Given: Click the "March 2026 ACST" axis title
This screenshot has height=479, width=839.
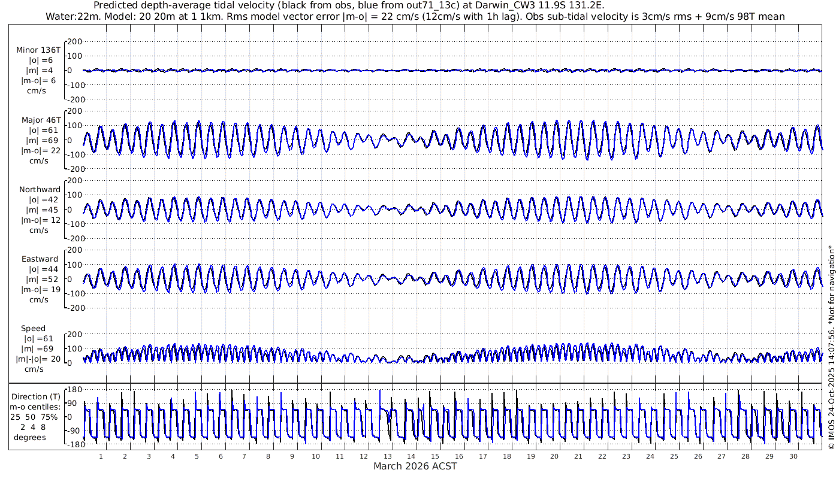Looking at the screenshot, I should pos(415,466).
